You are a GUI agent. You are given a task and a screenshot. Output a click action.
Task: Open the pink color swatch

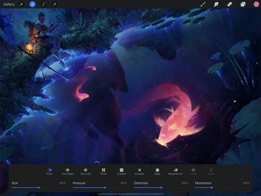256,4
